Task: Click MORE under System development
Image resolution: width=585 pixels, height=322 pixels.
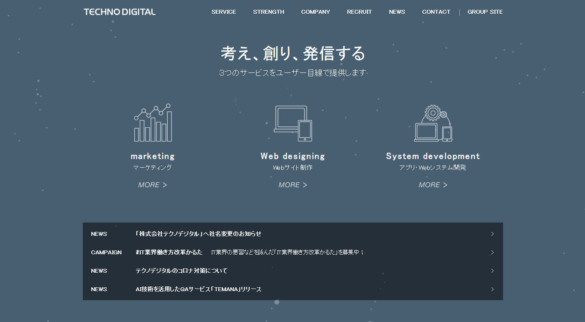Action: [x=433, y=185]
